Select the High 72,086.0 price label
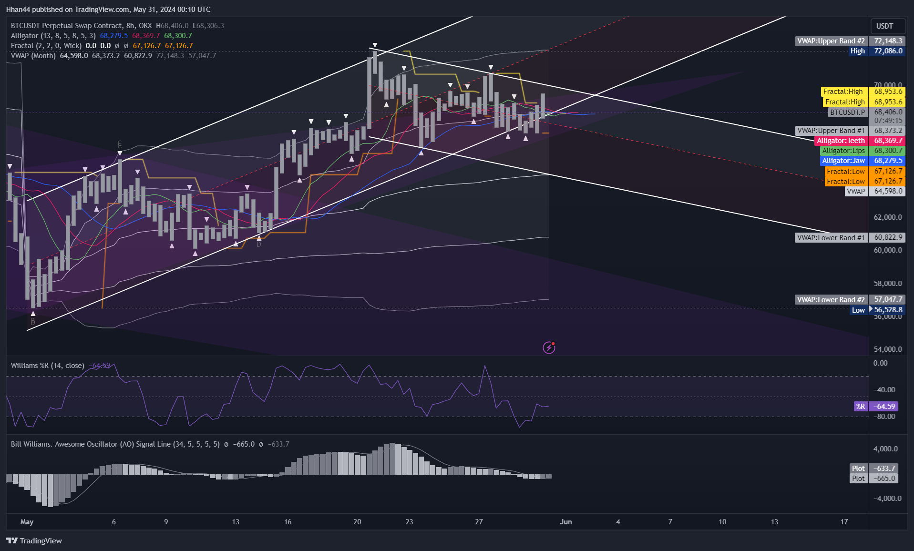The image size is (914, 551). click(x=876, y=51)
